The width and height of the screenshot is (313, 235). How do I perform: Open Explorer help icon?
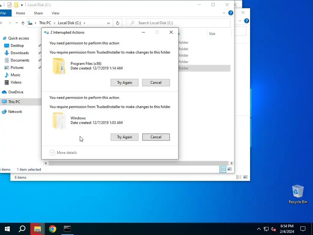pos(230,13)
